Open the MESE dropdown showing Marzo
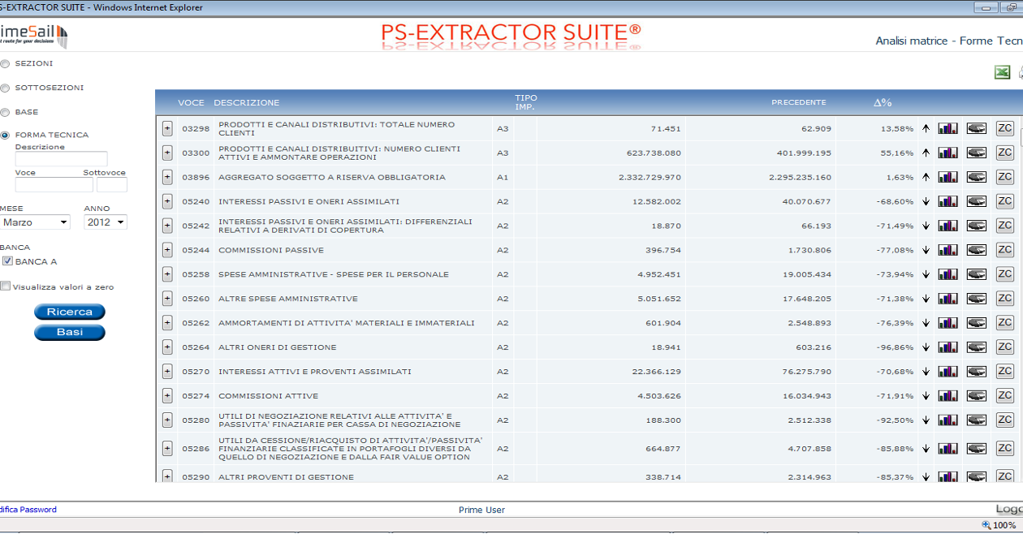Image resolution: width=1023 pixels, height=534 pixels. tap(35, 222)
